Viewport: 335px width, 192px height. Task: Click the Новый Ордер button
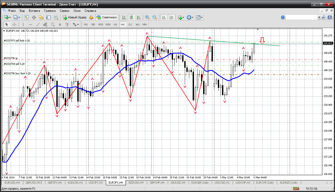click(75, 17)
